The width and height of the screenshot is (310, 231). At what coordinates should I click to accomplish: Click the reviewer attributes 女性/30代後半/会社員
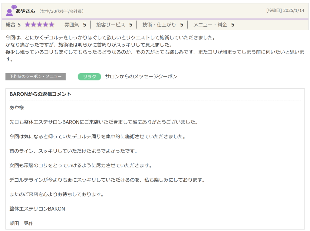[x=61, y=11]
